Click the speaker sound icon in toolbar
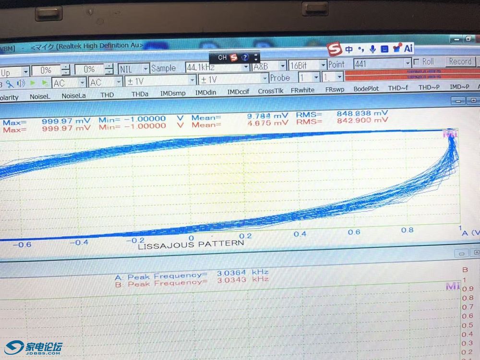 pos(21,84)
